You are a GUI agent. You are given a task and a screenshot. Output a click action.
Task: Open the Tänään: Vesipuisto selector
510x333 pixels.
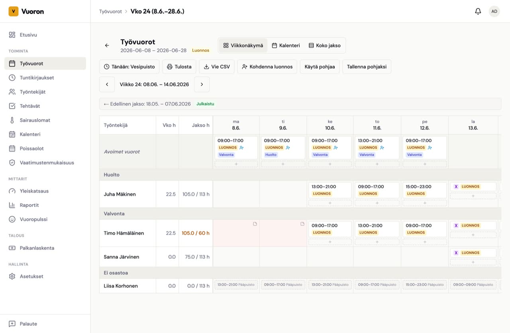(x=129, y=67)
